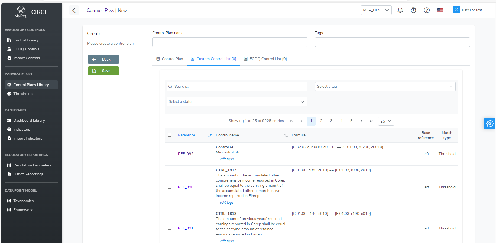The width and height of the screenshot is (496, 243).
Task: Sort the Reference column icon
Action: [210, 135]
